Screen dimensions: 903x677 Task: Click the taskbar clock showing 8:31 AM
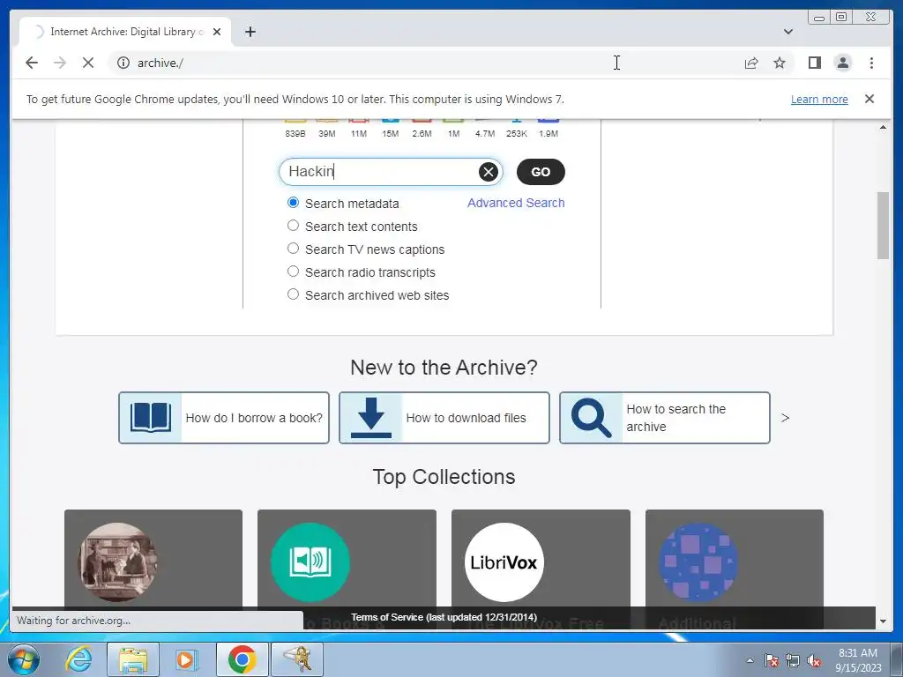(x=858, y=660)
